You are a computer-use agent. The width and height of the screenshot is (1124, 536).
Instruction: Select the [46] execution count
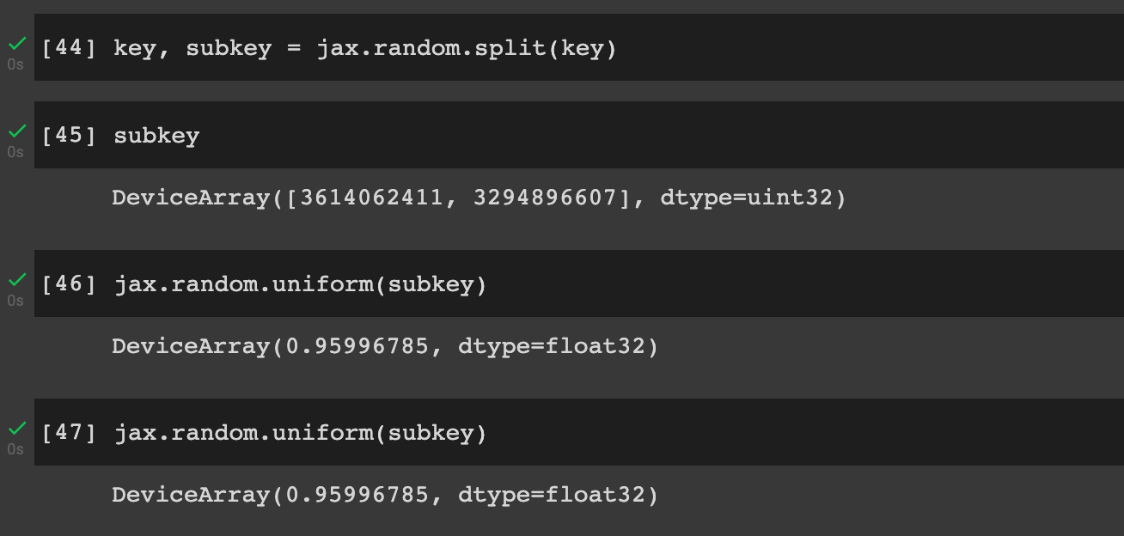(x=70, y=284)
